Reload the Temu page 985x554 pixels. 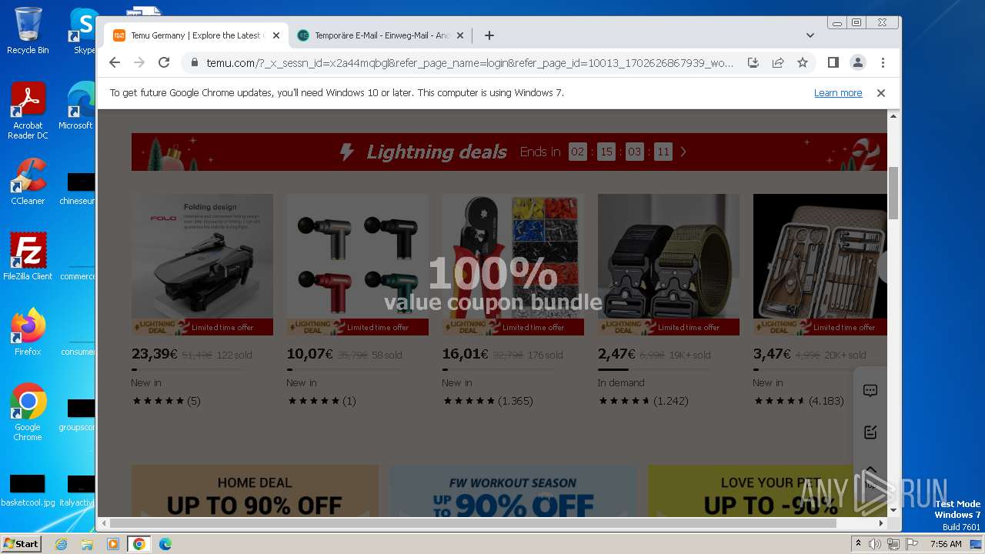coord(164,62)
